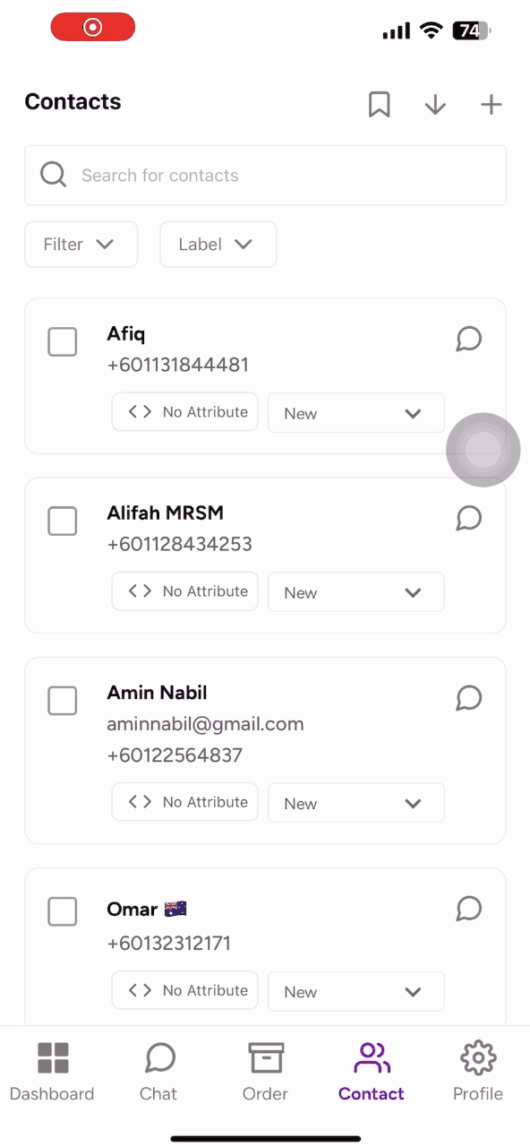Open chat bubble icon for Afiq
Viewport: 530px width, 1147px height.
(x=469, y=339)
